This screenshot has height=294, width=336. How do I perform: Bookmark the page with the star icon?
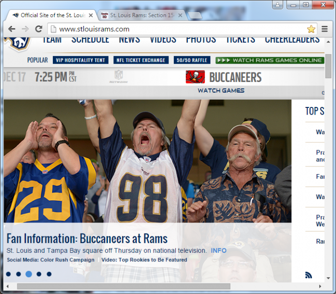point(311,29)
